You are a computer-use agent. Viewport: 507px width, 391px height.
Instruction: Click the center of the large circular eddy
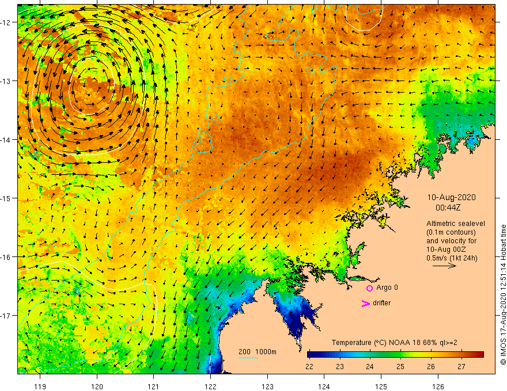pyautogui.click(x=92, y=86)
